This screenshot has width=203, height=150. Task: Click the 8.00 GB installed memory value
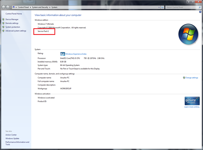(x=63, y=62)
